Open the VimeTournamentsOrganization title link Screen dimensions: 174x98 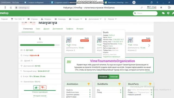(x=113, y=61)
